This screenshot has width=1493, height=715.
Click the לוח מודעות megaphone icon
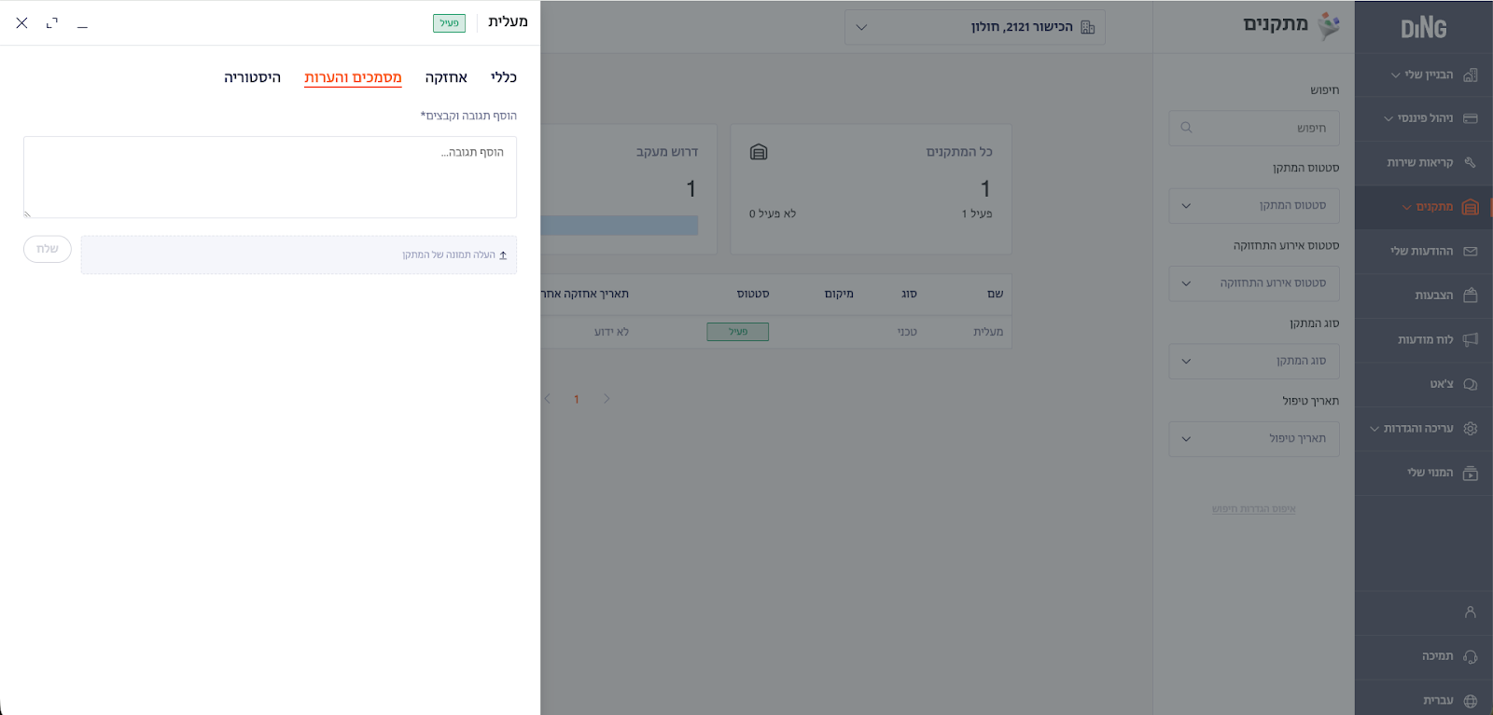click(x=1470, y=339)
